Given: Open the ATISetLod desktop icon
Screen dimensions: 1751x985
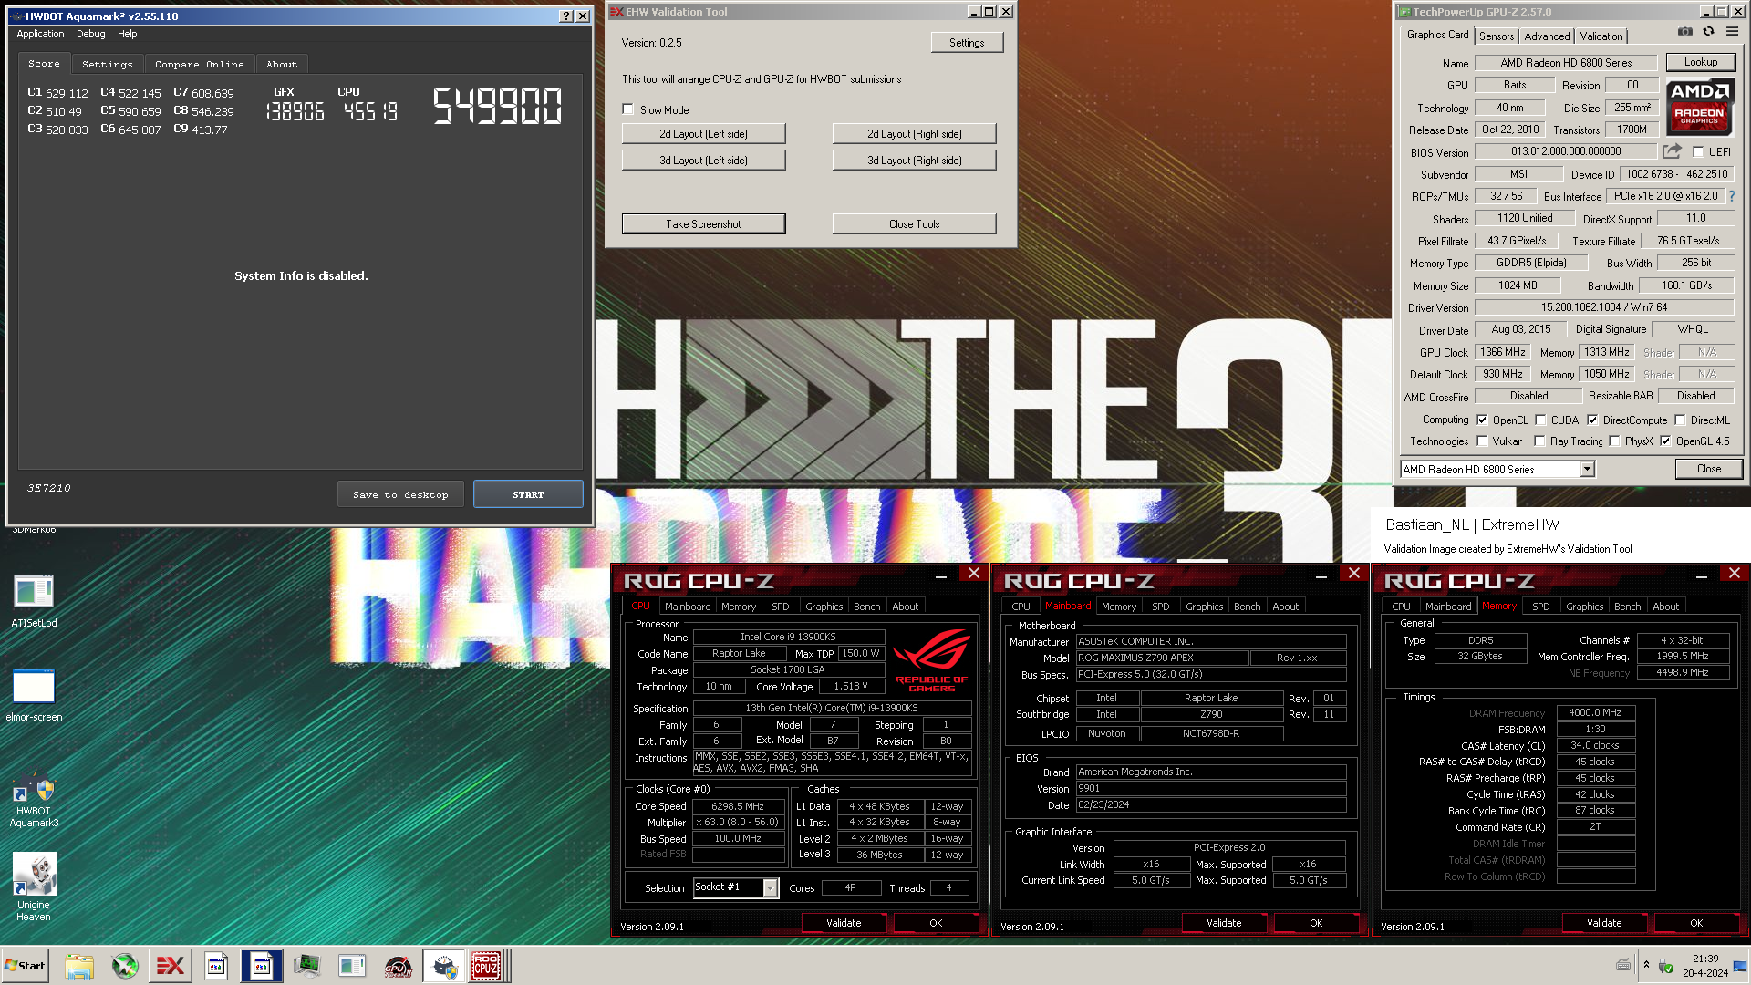Looking at the screenshot, I should click(34, 600).
